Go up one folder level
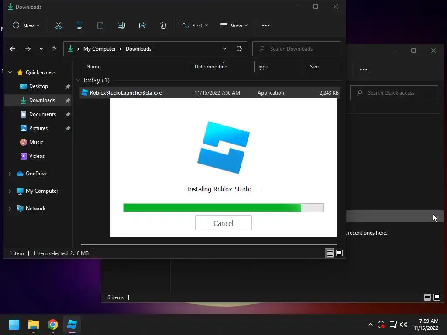 pos(54,49)
